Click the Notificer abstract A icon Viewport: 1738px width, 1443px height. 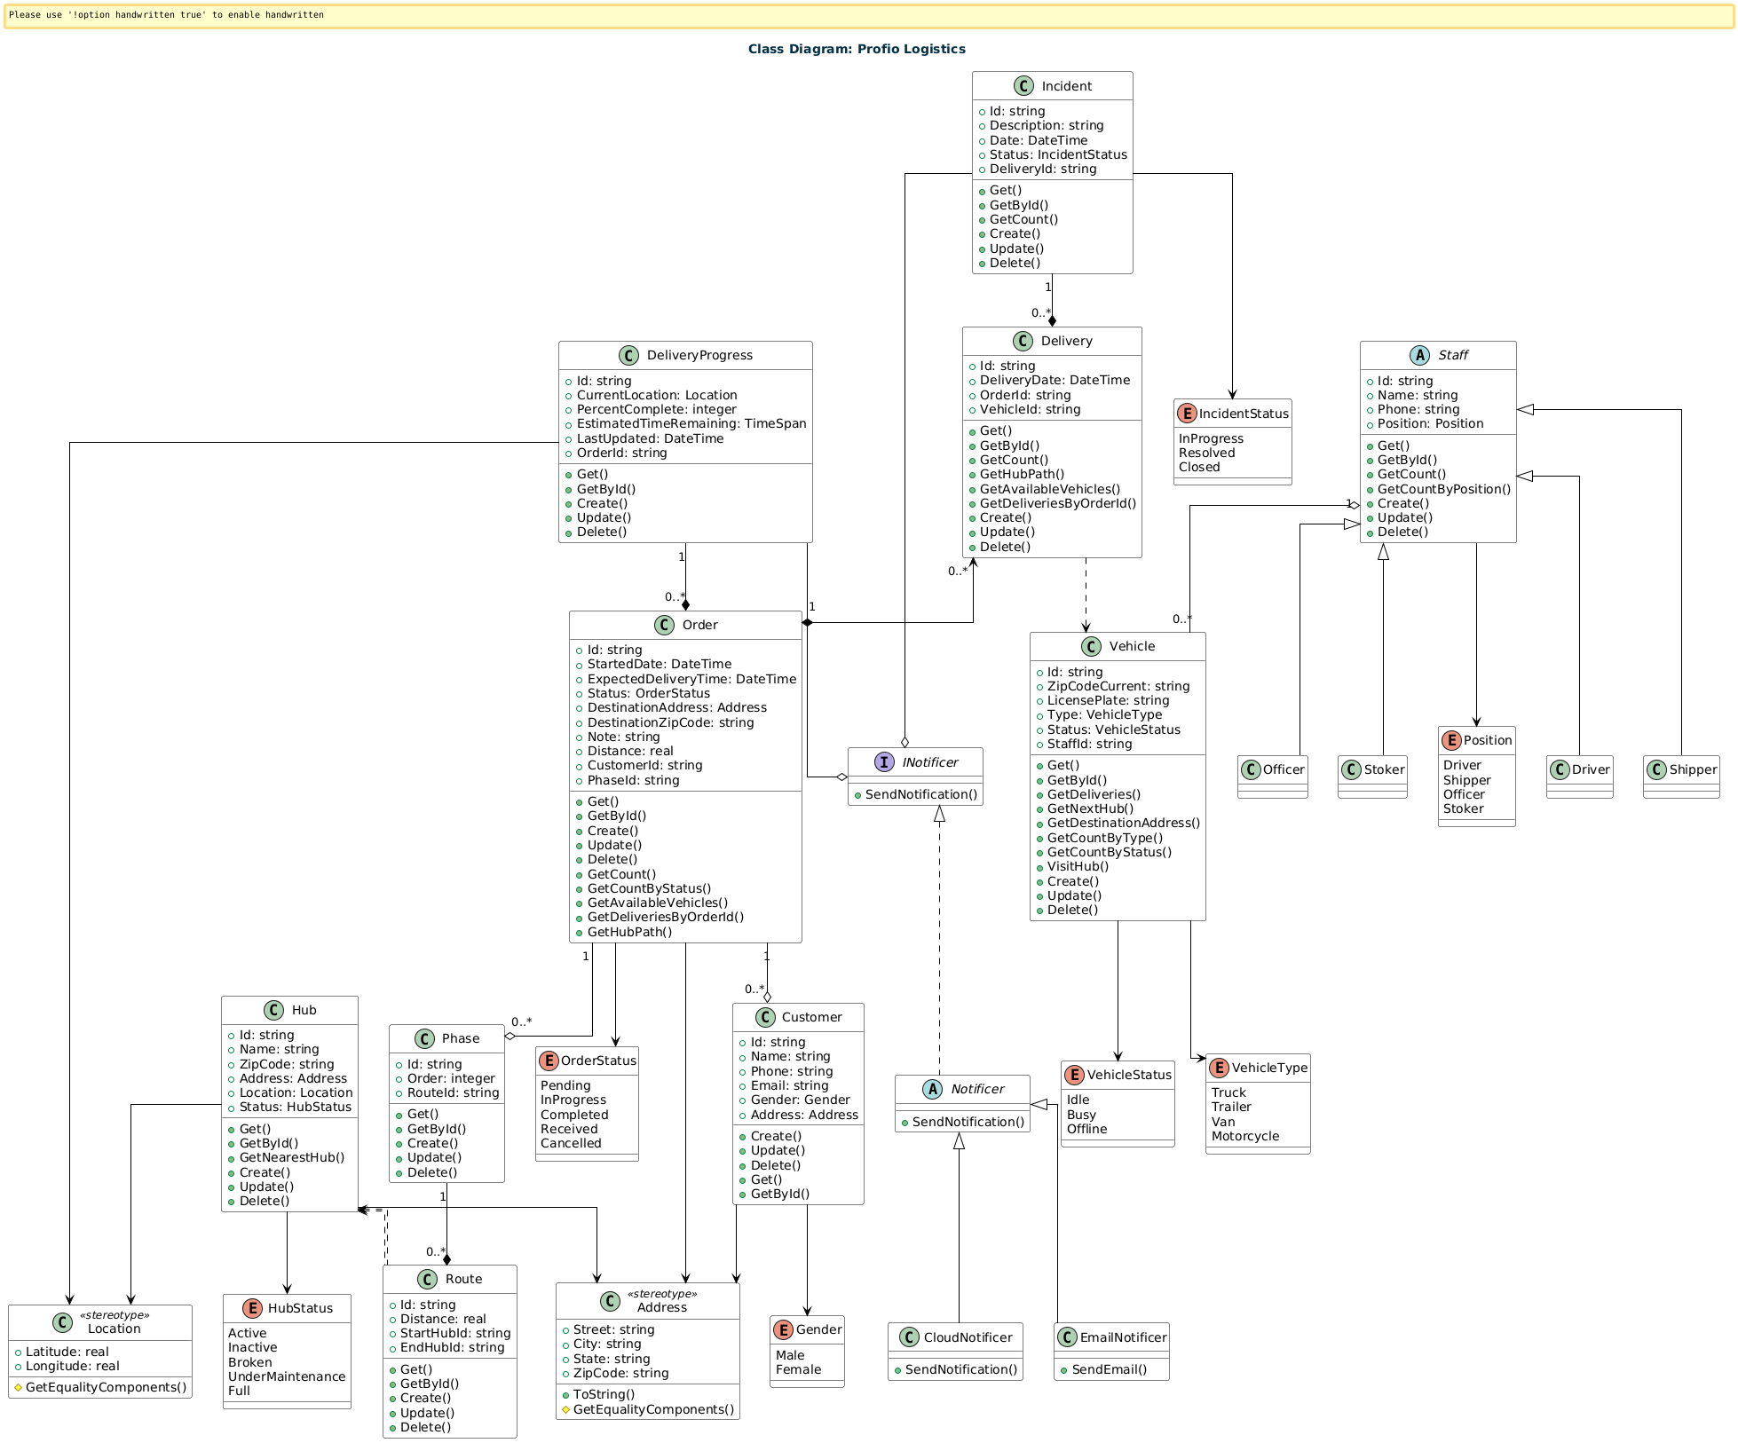[x=932, y=1089]
